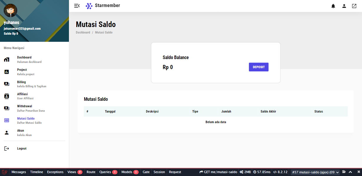This screenshot has height=176, width=362.
Task: Open the Withdrawal menu entry
Action: click(x=24, y=108)
